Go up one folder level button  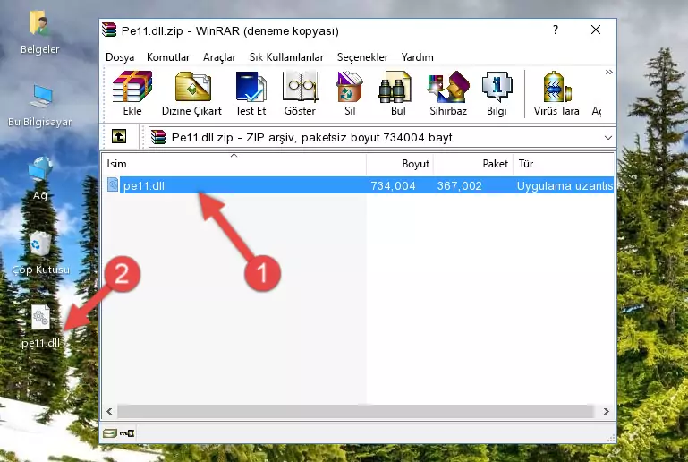(x=119, y=137)
